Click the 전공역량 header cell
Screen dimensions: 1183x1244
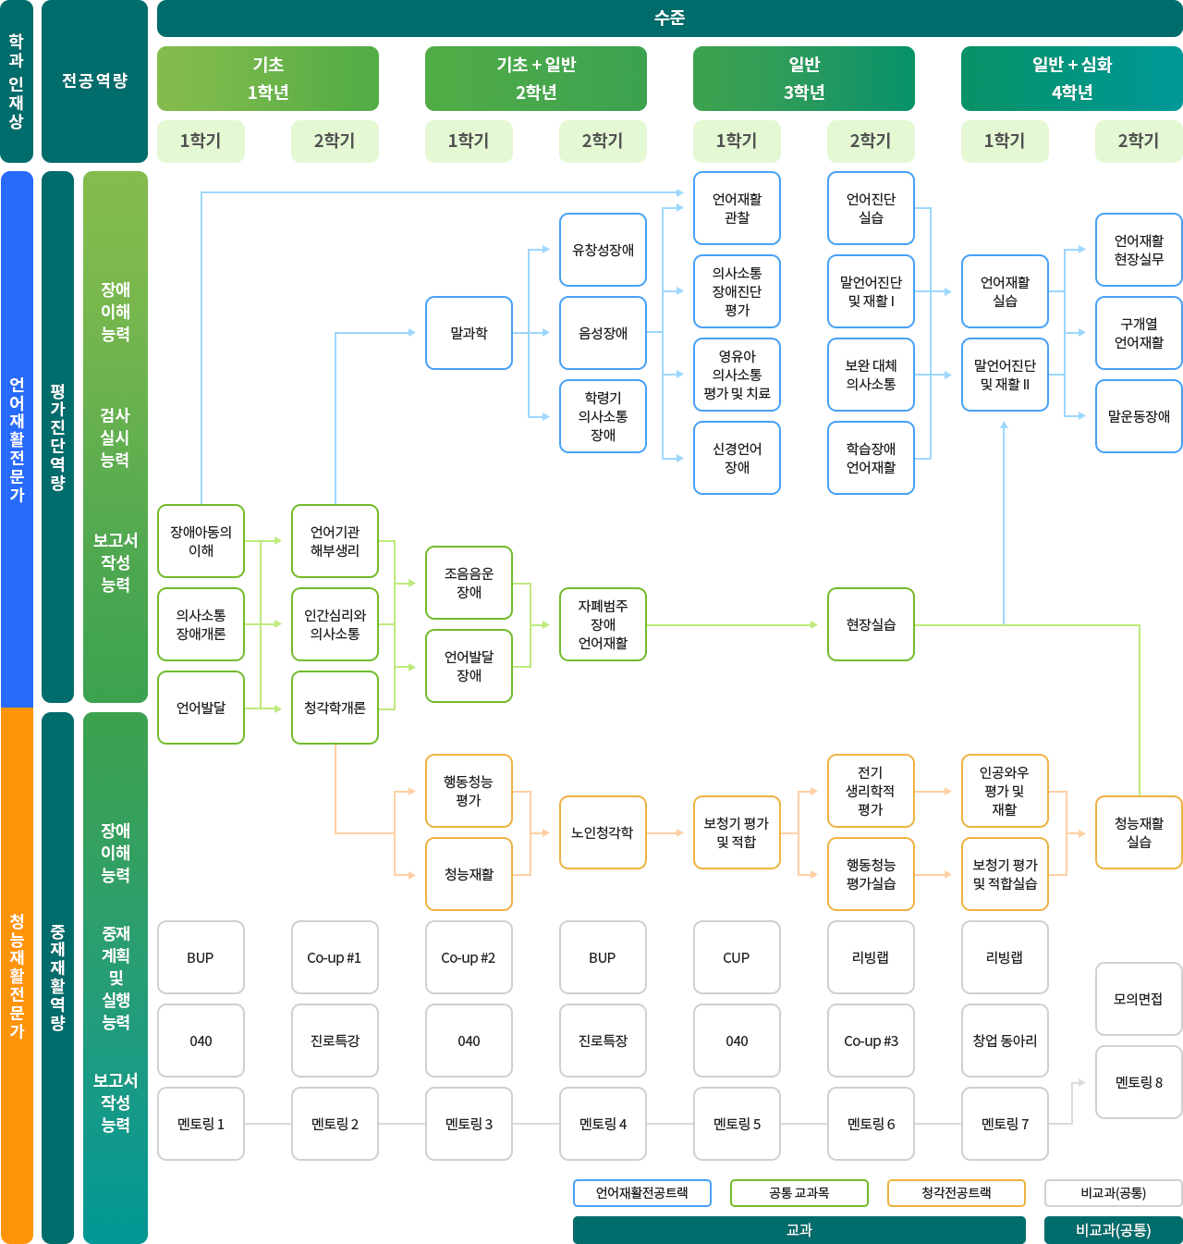(x=94, y=81)
